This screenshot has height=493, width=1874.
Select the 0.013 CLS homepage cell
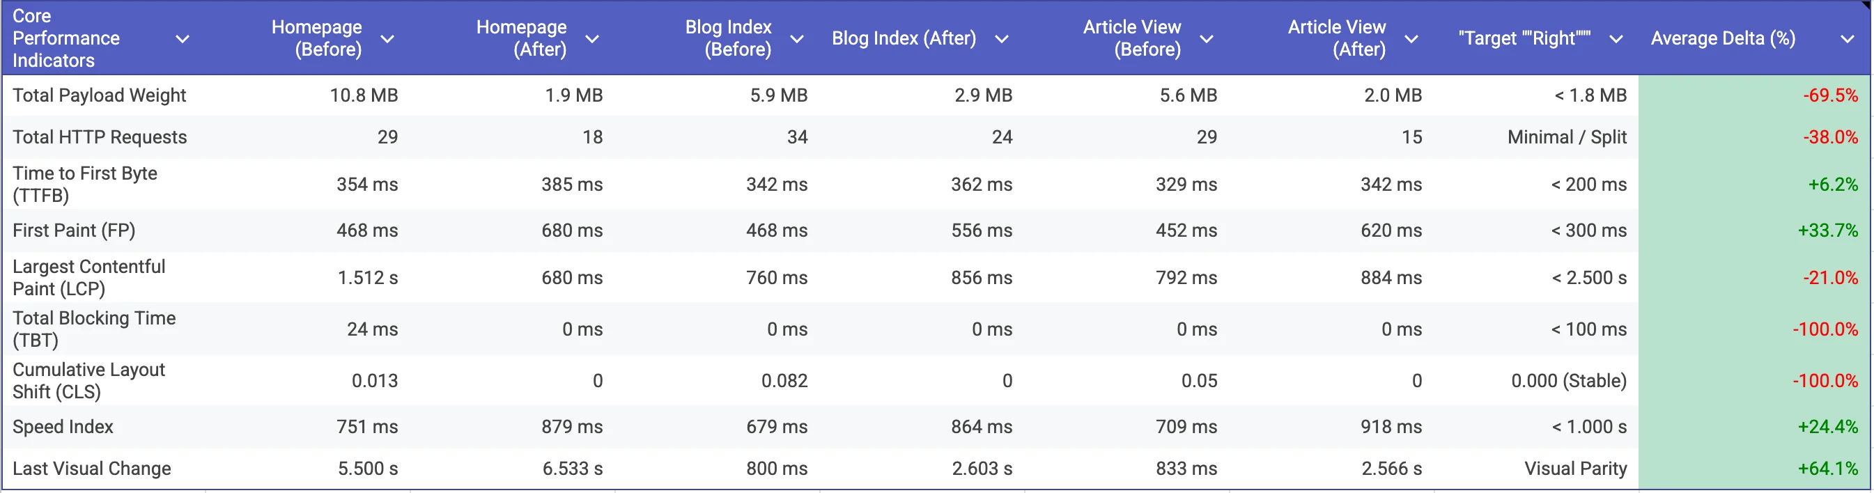[375, 380]
